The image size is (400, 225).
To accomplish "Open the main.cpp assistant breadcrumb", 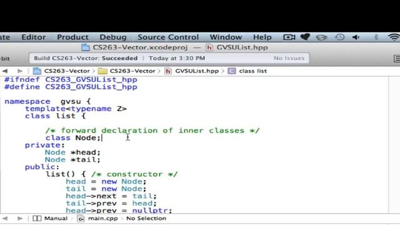I will pyautogui.click(x=97, y=218).
